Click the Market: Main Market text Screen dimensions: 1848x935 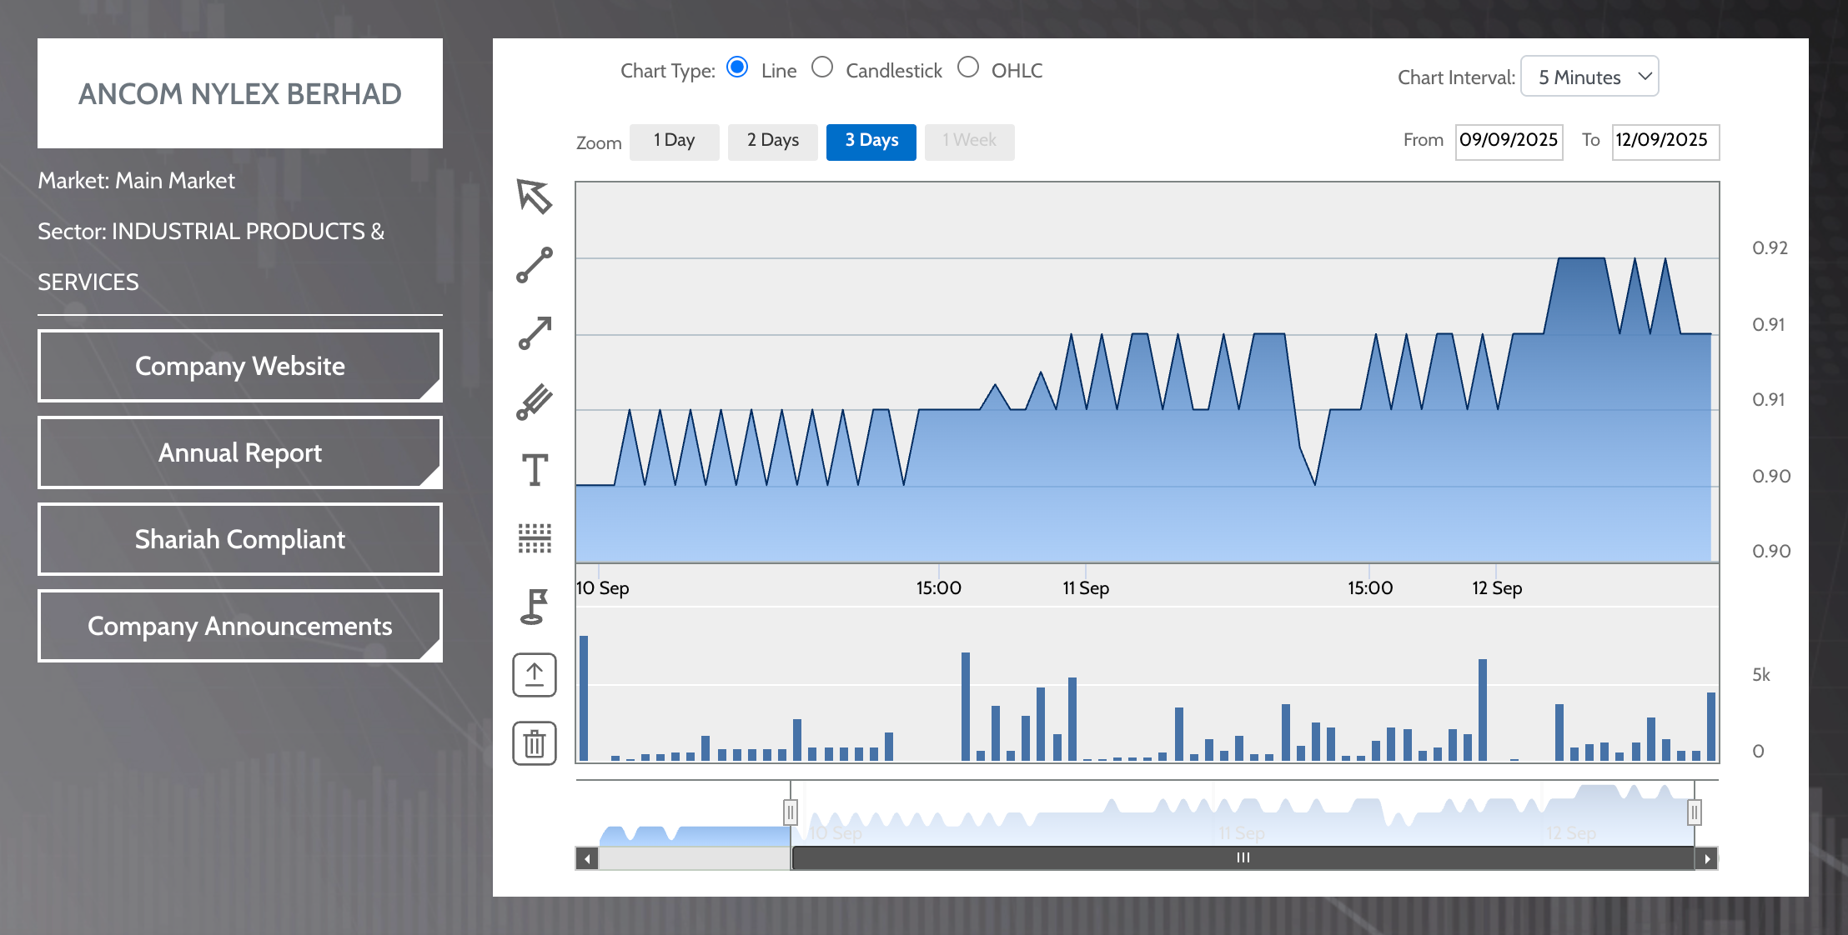(x=137, y=181)
